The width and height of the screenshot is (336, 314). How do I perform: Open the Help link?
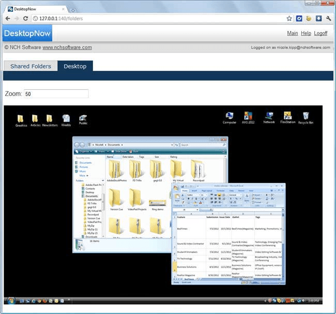coord(306,33)
